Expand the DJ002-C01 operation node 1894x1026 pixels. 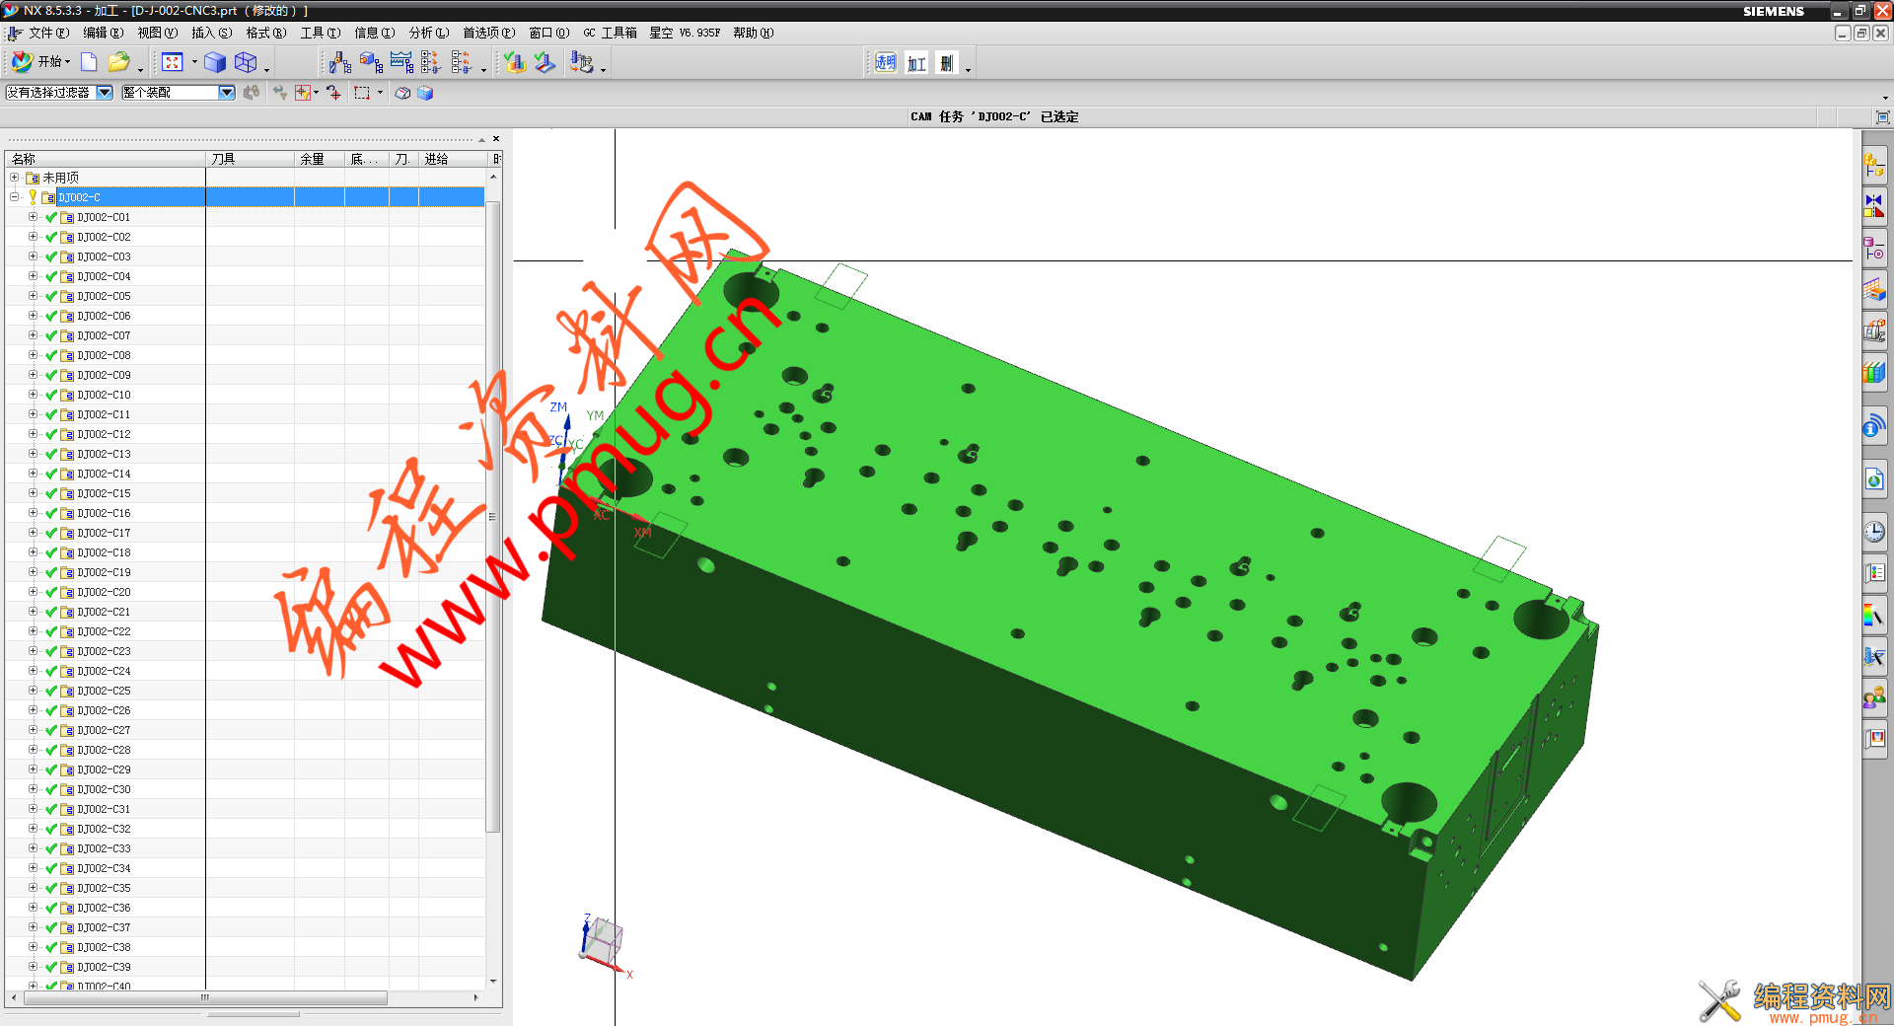pyautogui.click(x=33, y=217)
